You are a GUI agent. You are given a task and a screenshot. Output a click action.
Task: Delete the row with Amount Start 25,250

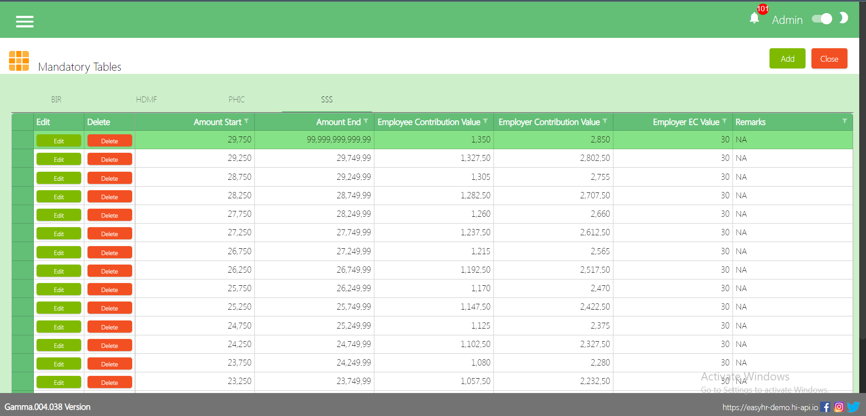[110, 308]
